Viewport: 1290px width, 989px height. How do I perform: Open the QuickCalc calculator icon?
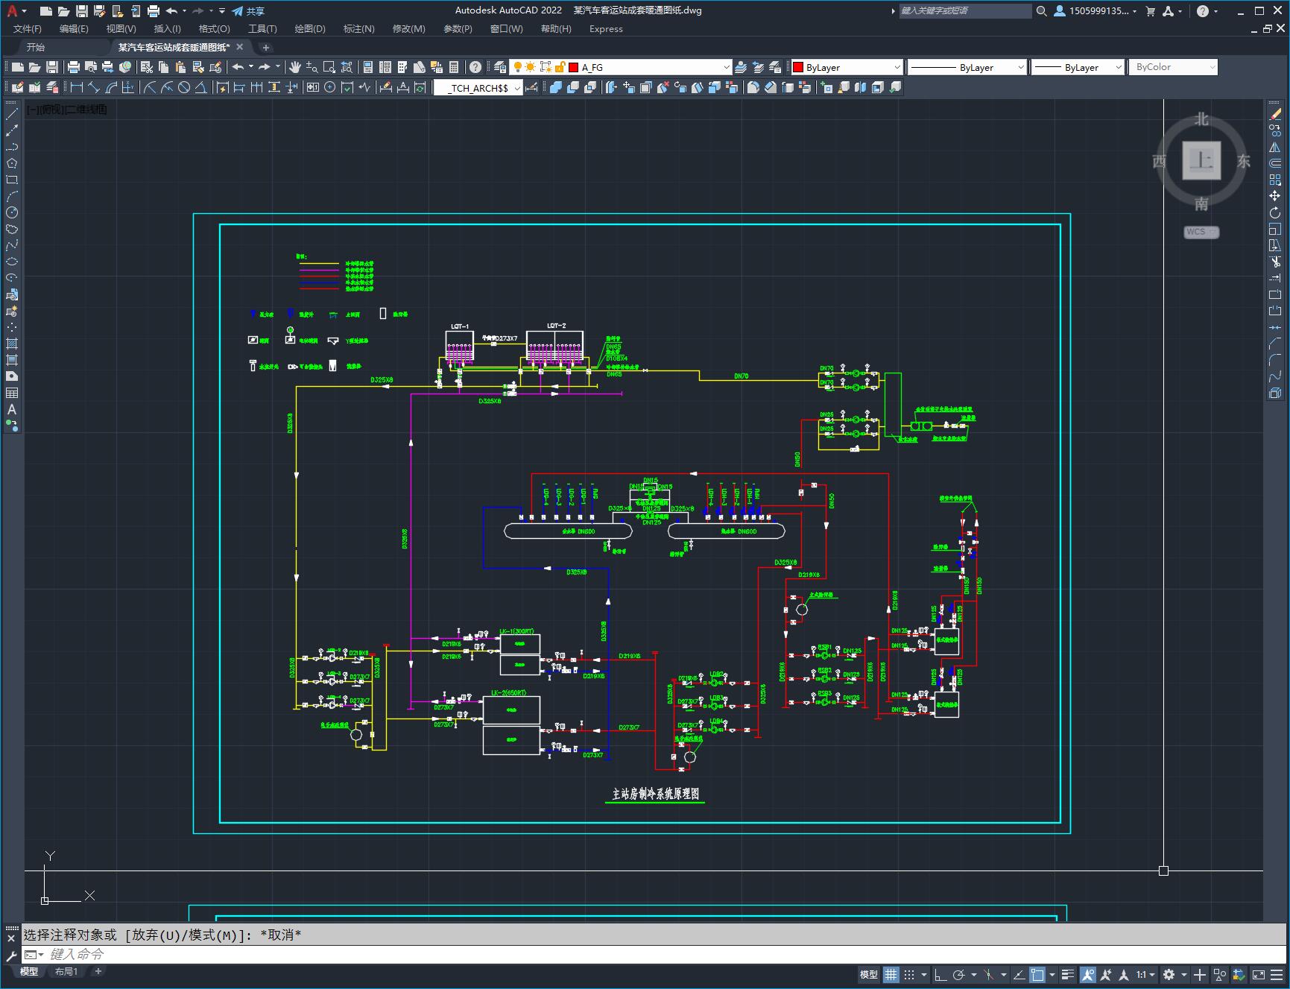(454, 67)
